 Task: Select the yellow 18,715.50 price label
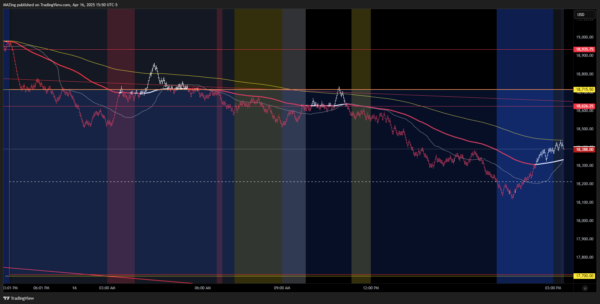(584, 89)
